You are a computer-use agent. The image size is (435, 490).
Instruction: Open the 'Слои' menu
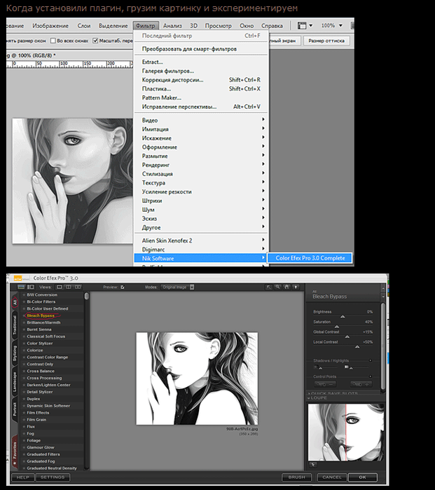[x=83, y=26]
